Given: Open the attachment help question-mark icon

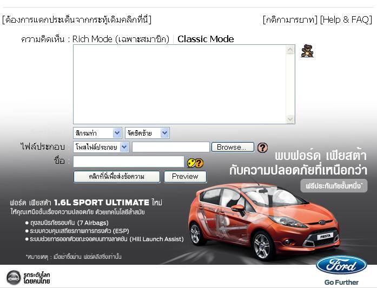Looking at the screenshot, I should point(262,148).
